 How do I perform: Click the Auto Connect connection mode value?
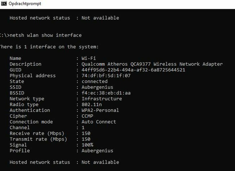99,122
